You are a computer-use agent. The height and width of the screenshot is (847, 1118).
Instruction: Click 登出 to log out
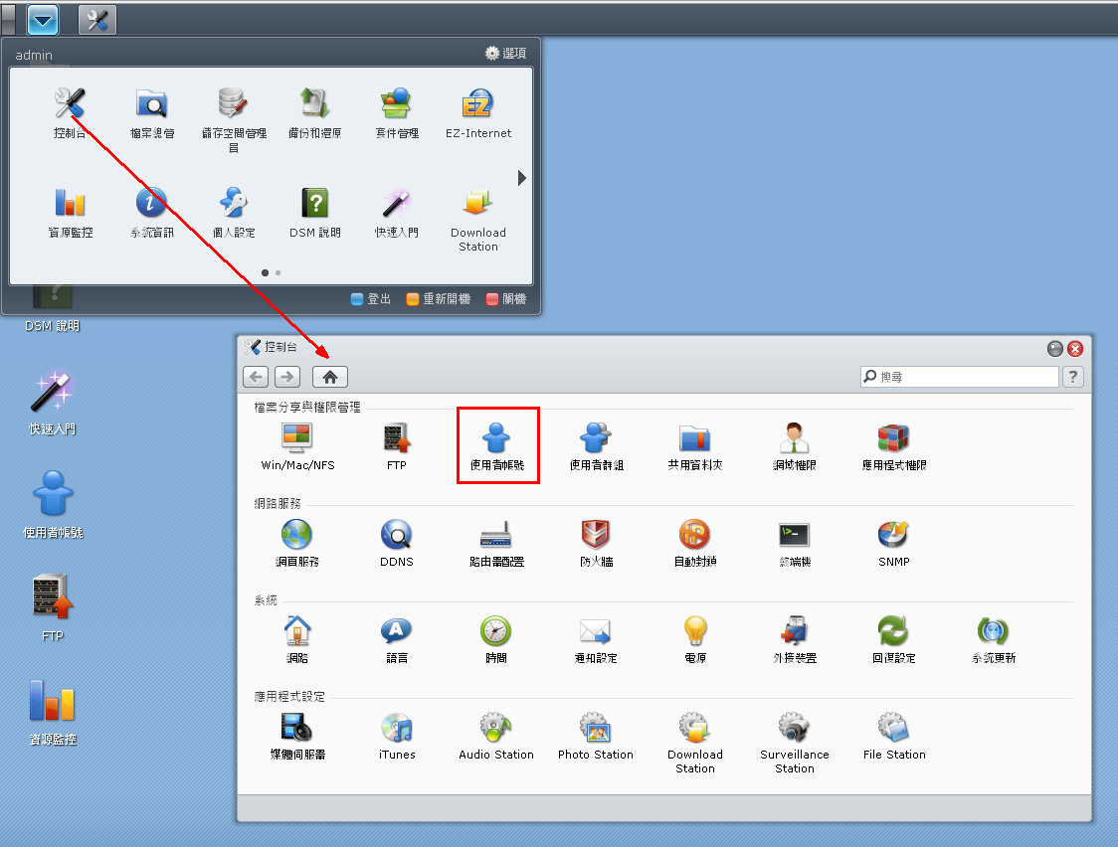[x=370, y=298]
